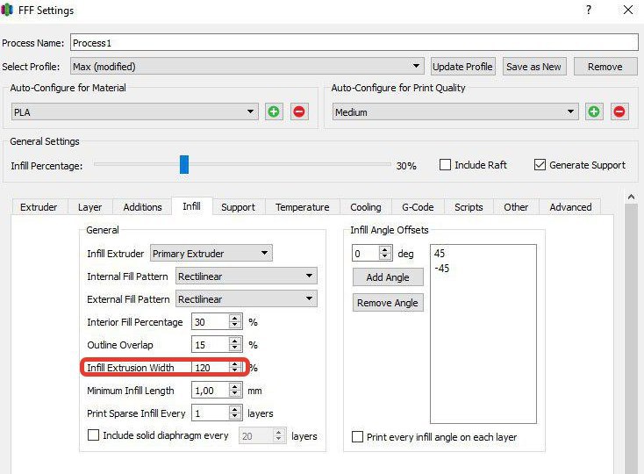Switch to the Advanced tab
The image size is (644, 474).
point(570,207)
